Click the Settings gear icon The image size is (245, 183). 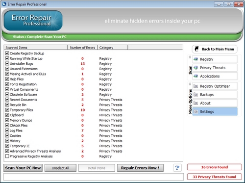[x=196, y=112]
